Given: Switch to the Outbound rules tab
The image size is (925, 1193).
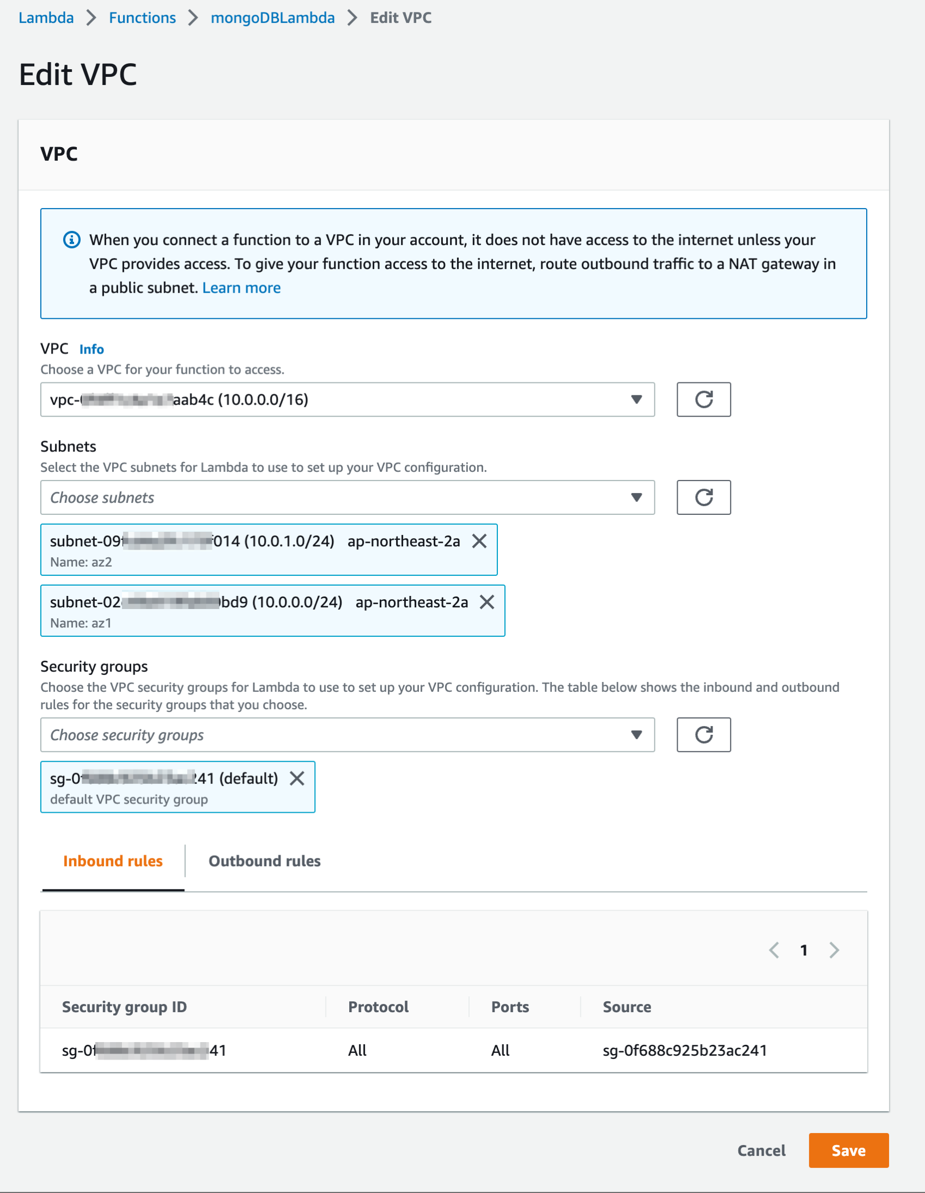Looking at the screenshot, I should click(x=264, y=861).
